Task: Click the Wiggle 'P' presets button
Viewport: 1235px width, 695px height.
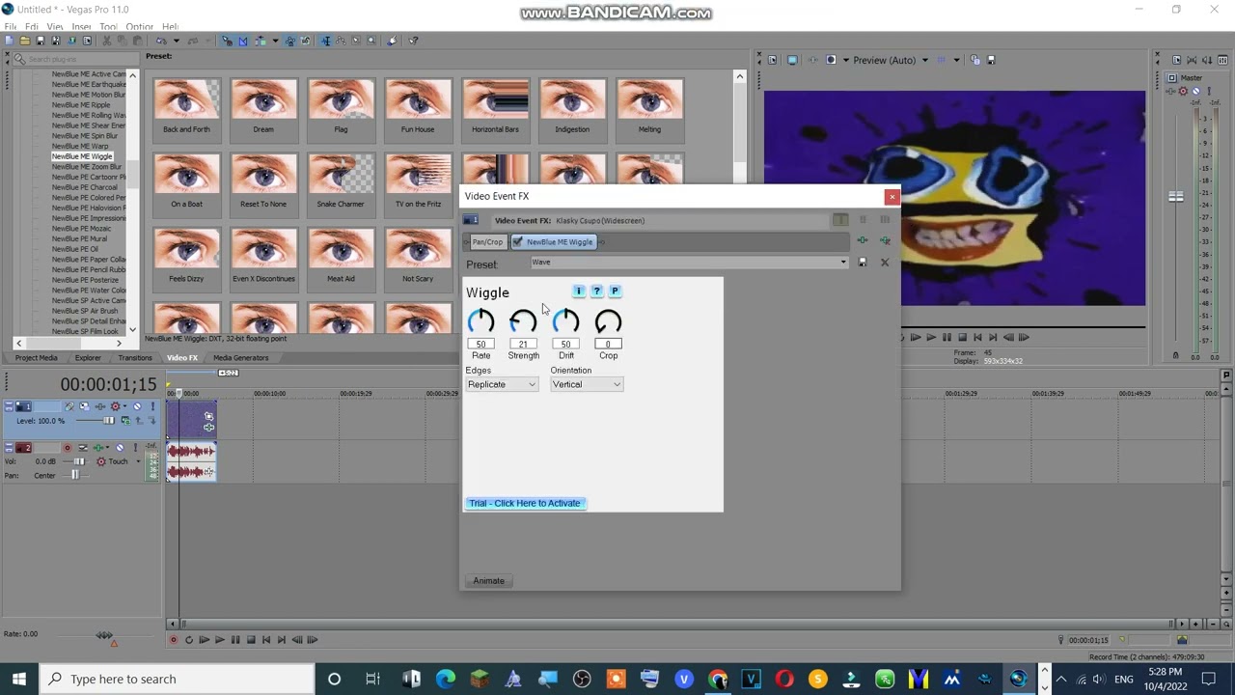Action: [615, 291]
